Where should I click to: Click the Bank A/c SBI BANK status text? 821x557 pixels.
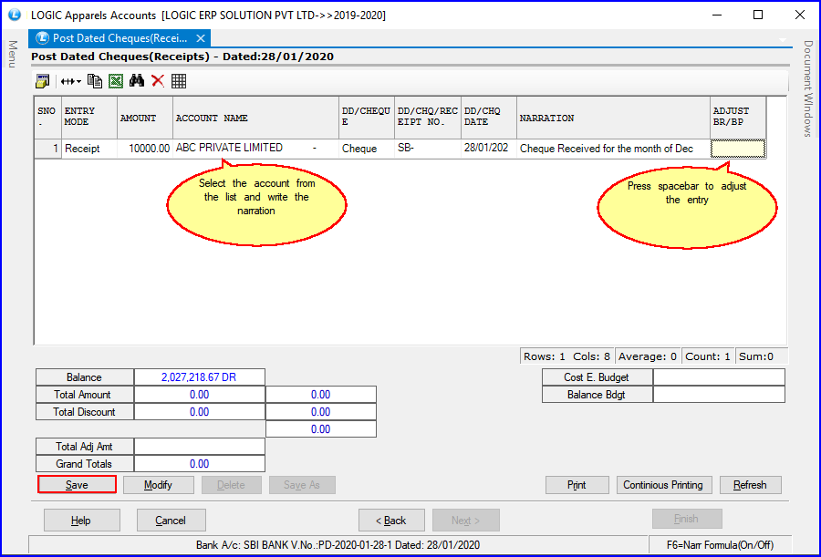tap(338, 545)
